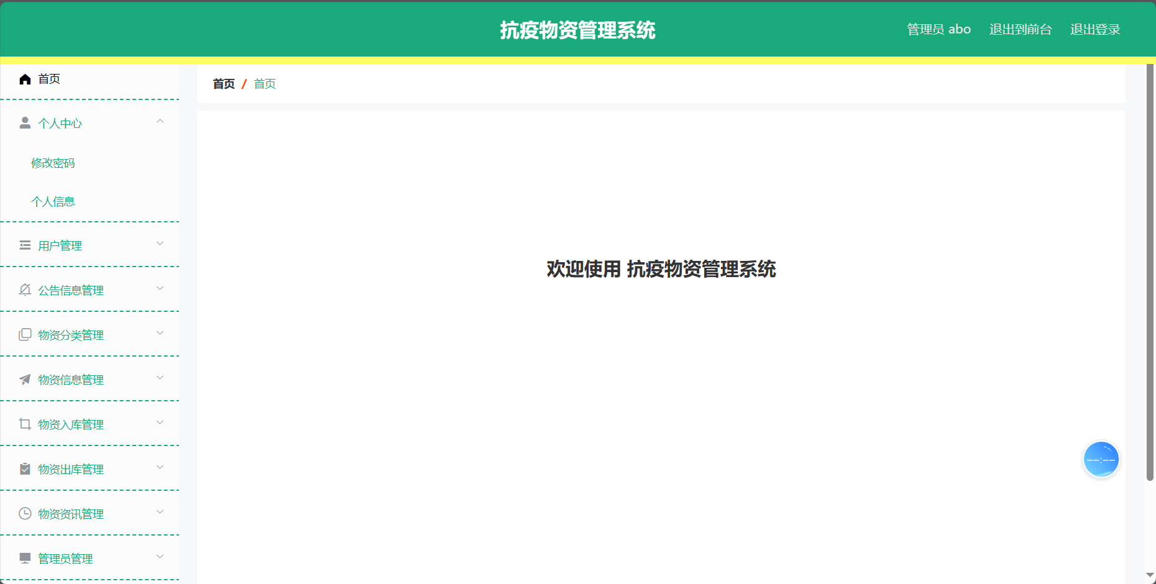
Task: Click the 管理员 abo account label
Action: point(938,29)
